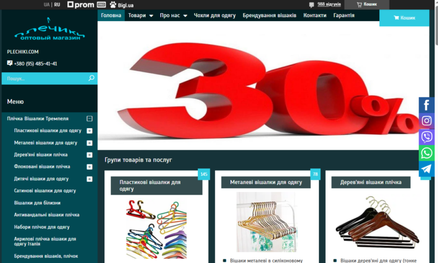438x263 pixels.
Task: Open the cyan Кошик cart button
Action: (x=404, y=18)
